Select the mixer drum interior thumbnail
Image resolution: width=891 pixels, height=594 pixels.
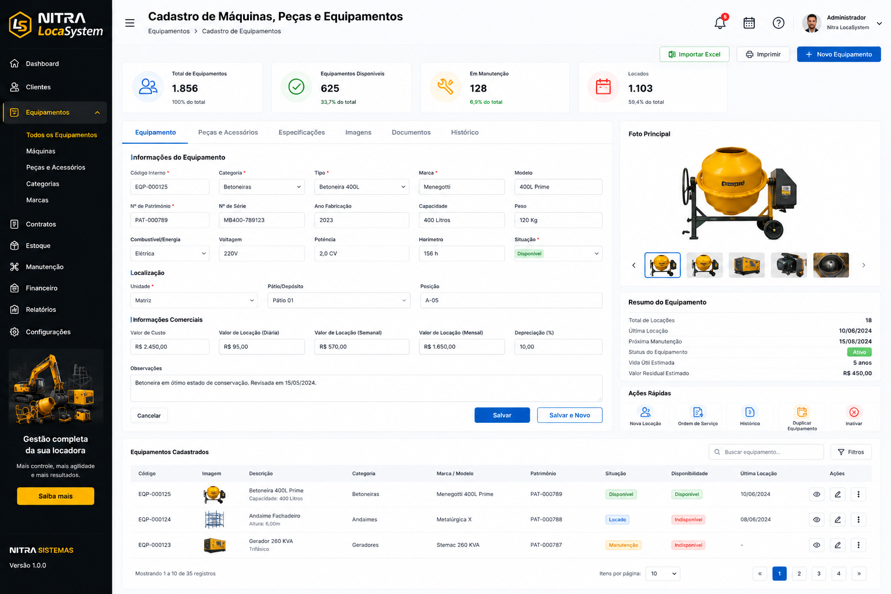click(x=831, y=265)
